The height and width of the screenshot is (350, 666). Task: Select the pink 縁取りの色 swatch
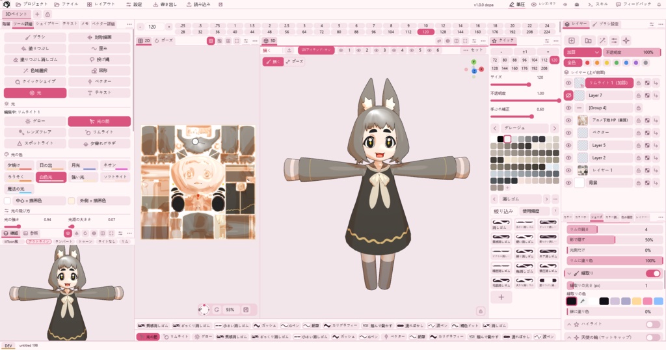pos(647,301)
